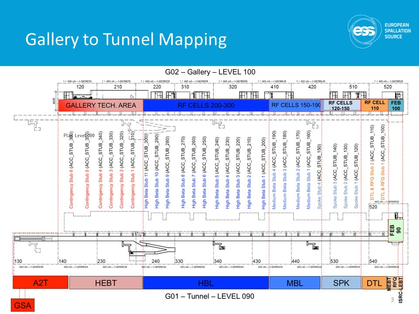Select the SPK tunnel section
Screen dimensions: 419x314
(x=341, y=283)
